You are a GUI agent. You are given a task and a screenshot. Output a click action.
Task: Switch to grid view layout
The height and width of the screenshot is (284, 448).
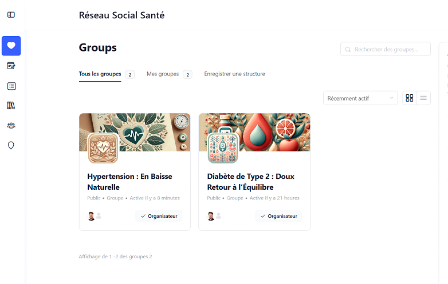pyautogui.click(x=409, y=98)
